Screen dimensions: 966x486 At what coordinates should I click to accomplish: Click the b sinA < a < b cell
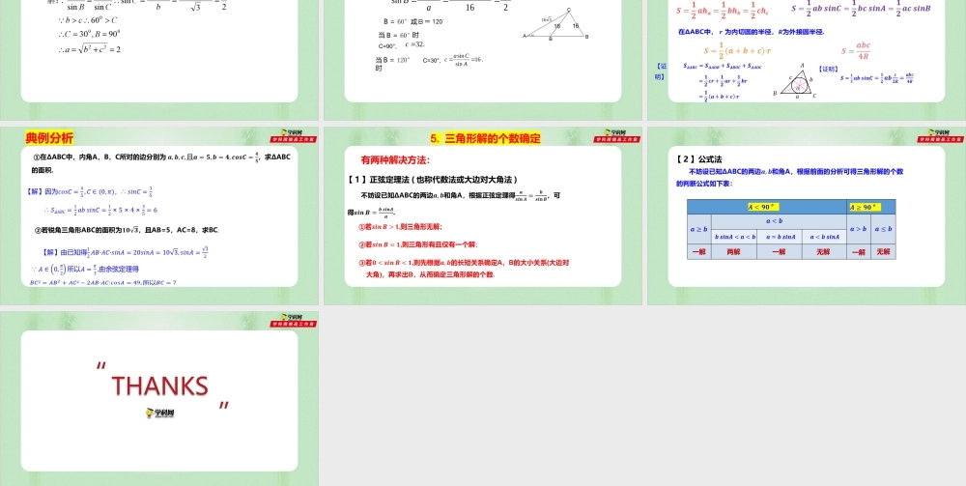tap(734, 237)
